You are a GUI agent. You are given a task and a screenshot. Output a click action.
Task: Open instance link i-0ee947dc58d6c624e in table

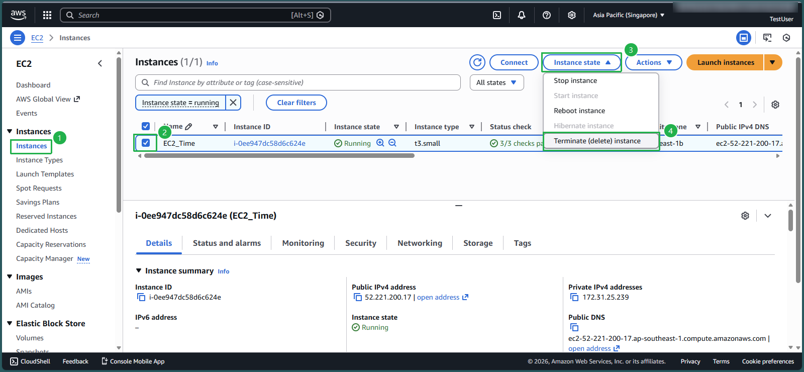pos(269,143)
